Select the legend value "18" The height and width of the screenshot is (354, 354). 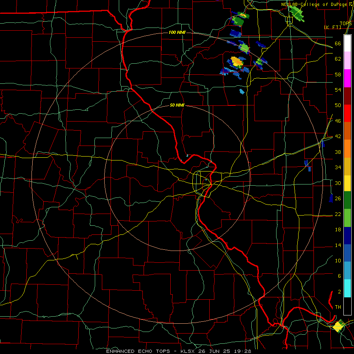click(x=338, y=230)
